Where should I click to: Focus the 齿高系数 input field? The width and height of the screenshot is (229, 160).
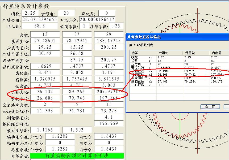tap(84, 26)
